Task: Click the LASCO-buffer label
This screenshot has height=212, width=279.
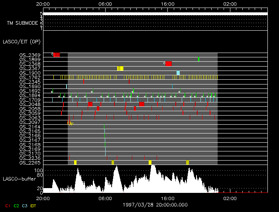Action: coord(20,179)
